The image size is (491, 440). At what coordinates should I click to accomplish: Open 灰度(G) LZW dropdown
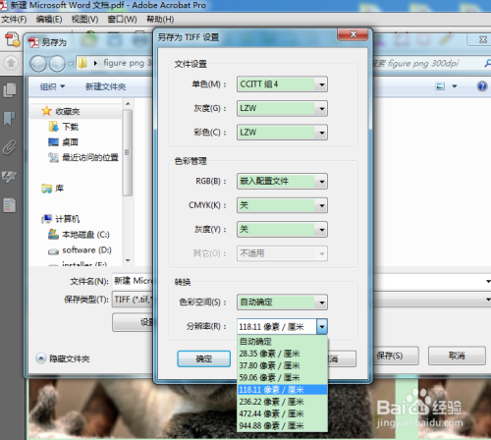tap(282, 108)
